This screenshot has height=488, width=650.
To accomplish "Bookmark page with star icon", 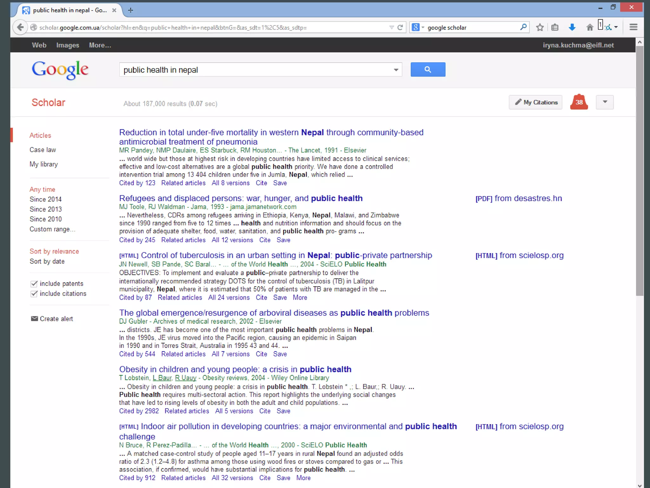I will point(540,27).
